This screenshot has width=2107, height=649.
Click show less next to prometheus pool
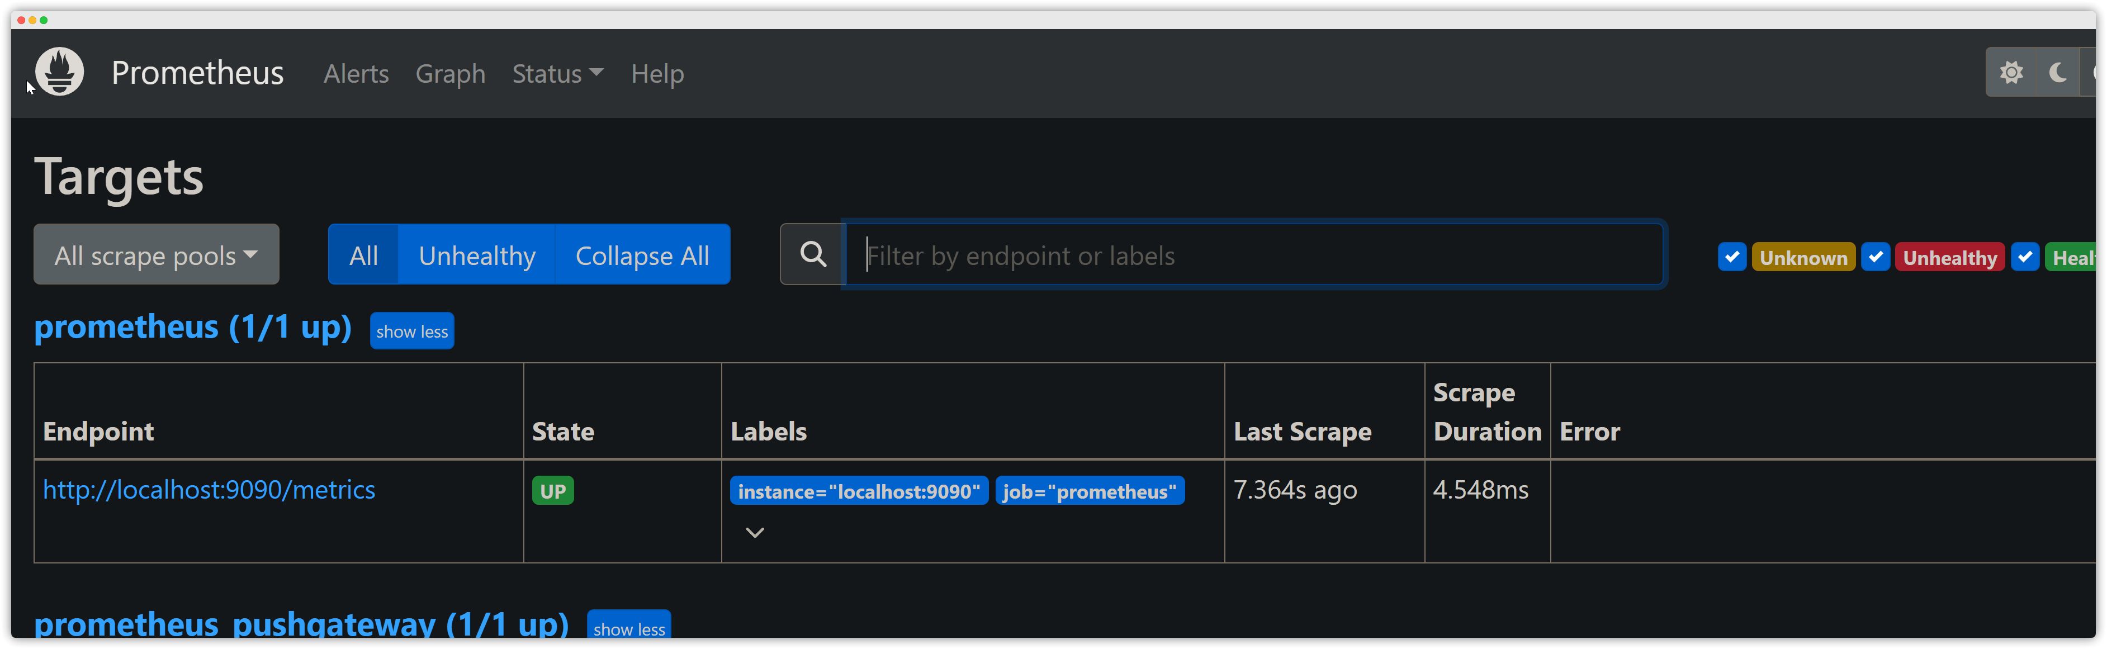pos(411,331)
